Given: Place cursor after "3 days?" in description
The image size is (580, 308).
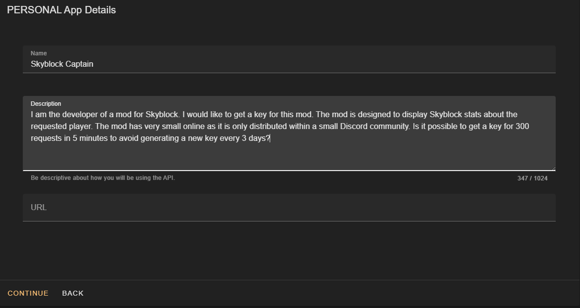Looking at the screenshot, I should tap(271, 138).
